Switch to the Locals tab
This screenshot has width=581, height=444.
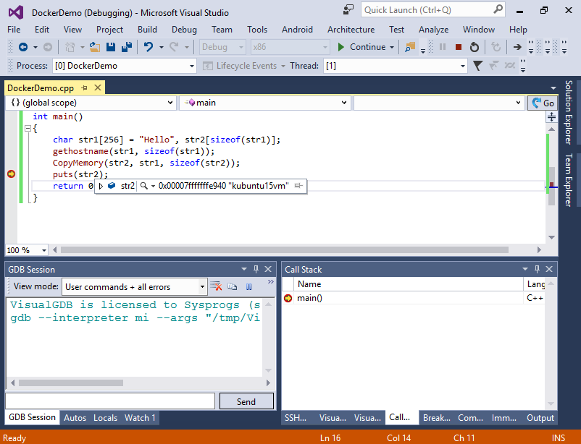tap(105, 418)
